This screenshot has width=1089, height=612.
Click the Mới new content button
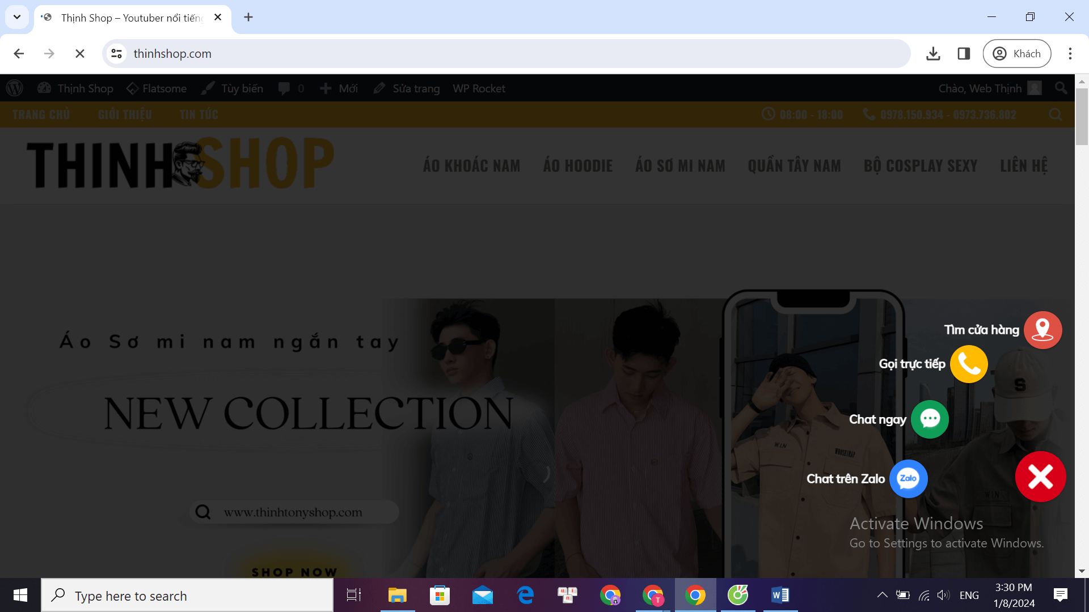[339, 88]
